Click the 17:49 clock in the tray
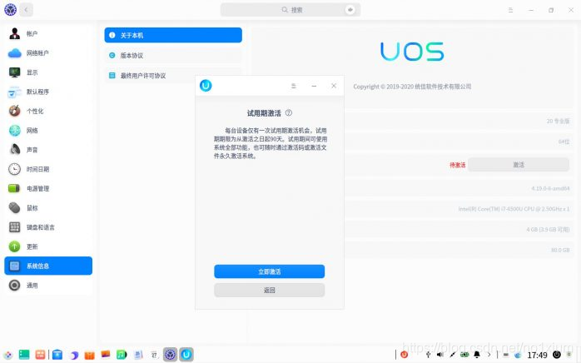 537,356
